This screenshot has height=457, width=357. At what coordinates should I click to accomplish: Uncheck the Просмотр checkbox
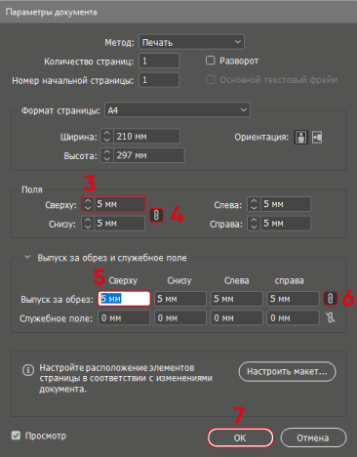coord(16,436)
